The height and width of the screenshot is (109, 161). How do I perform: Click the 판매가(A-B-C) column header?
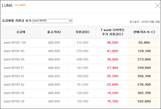144,32
